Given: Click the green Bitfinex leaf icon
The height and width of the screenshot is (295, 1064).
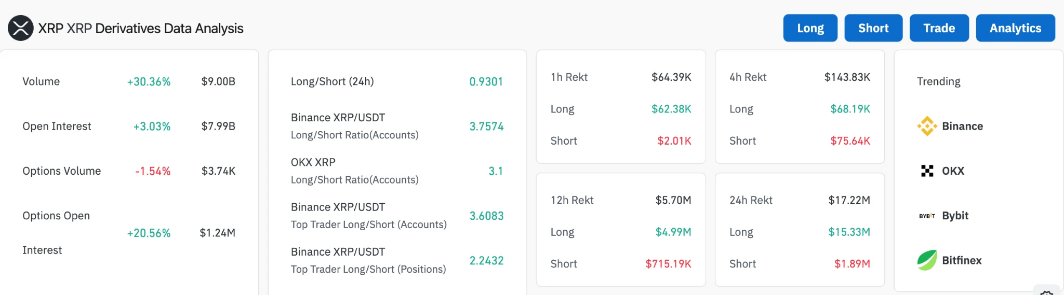Looking at the screenshot, I should coord(927,260).
